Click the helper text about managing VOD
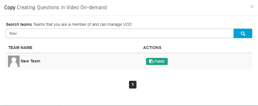 pyautogui.click(x=82, y=25)
